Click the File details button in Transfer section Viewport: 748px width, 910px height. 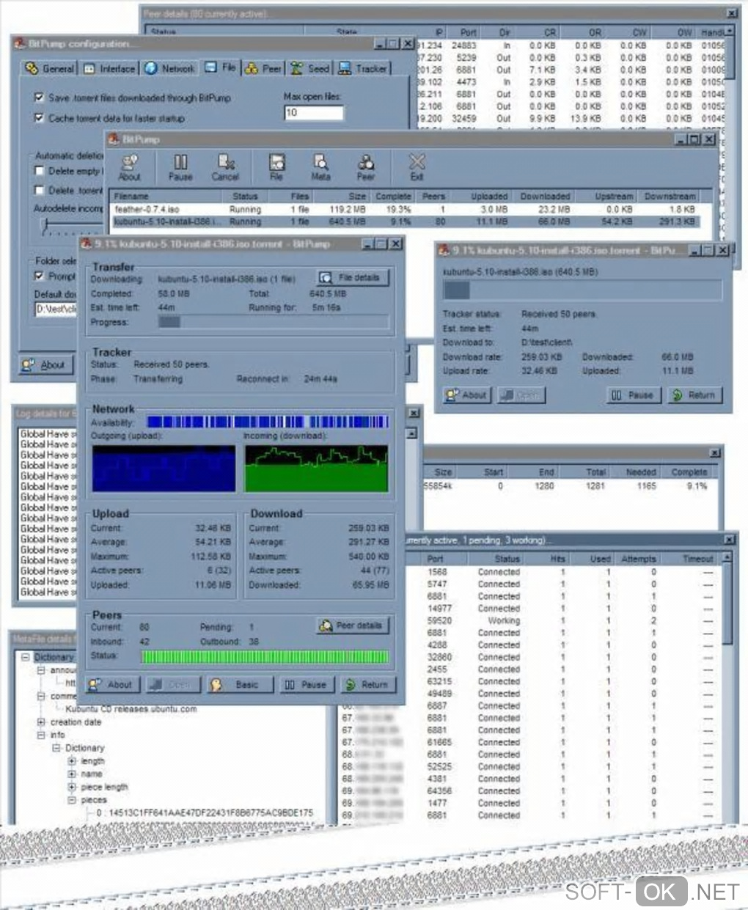pos(351,278)
